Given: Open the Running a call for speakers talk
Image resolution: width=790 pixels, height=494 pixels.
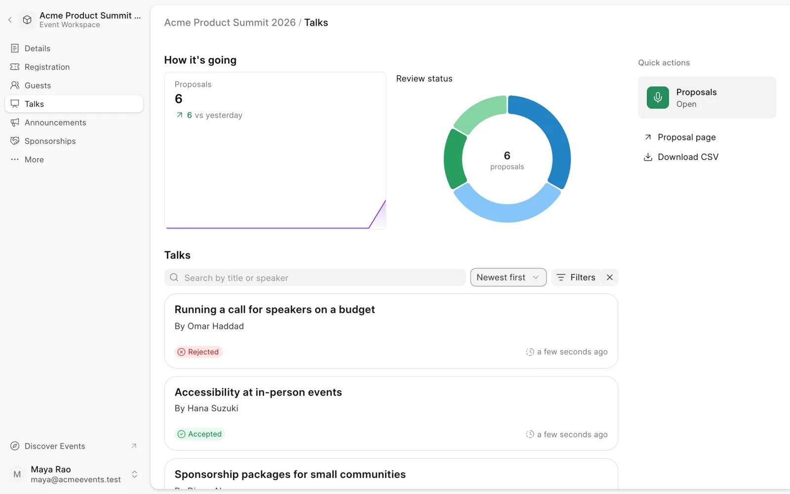Looking at the screenshot, I should [x=391, y=331].
